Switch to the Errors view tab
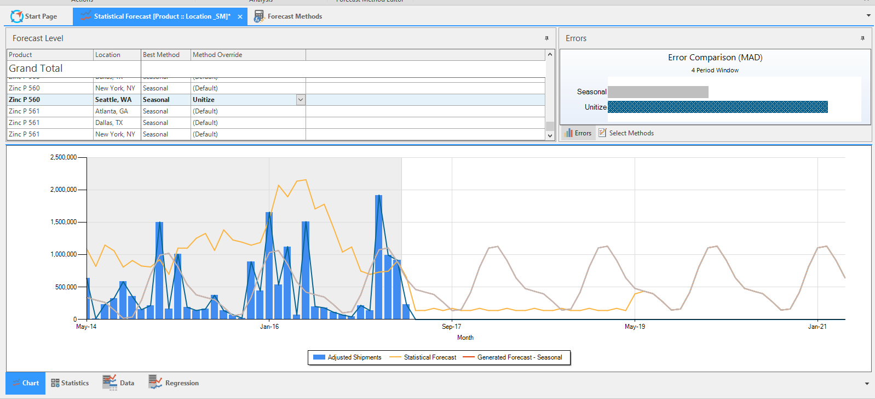This screenshot has height=399, width=875. click(578, 133)
